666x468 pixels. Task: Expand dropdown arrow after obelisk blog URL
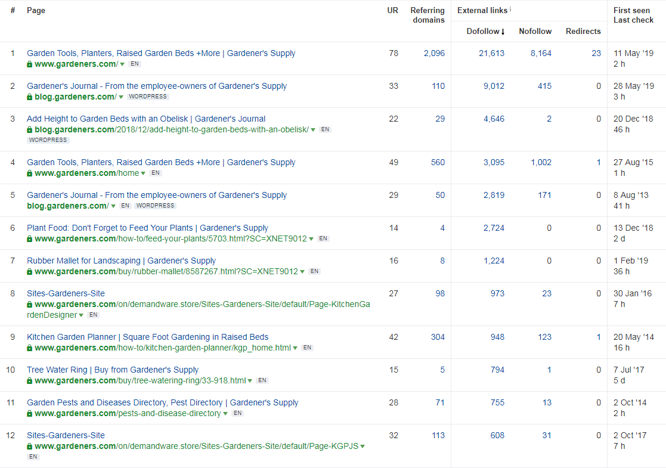[313, 130]
